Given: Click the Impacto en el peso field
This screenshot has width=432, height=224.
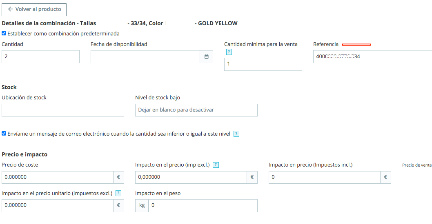Looking at the screenshot, I should point(203,205).
